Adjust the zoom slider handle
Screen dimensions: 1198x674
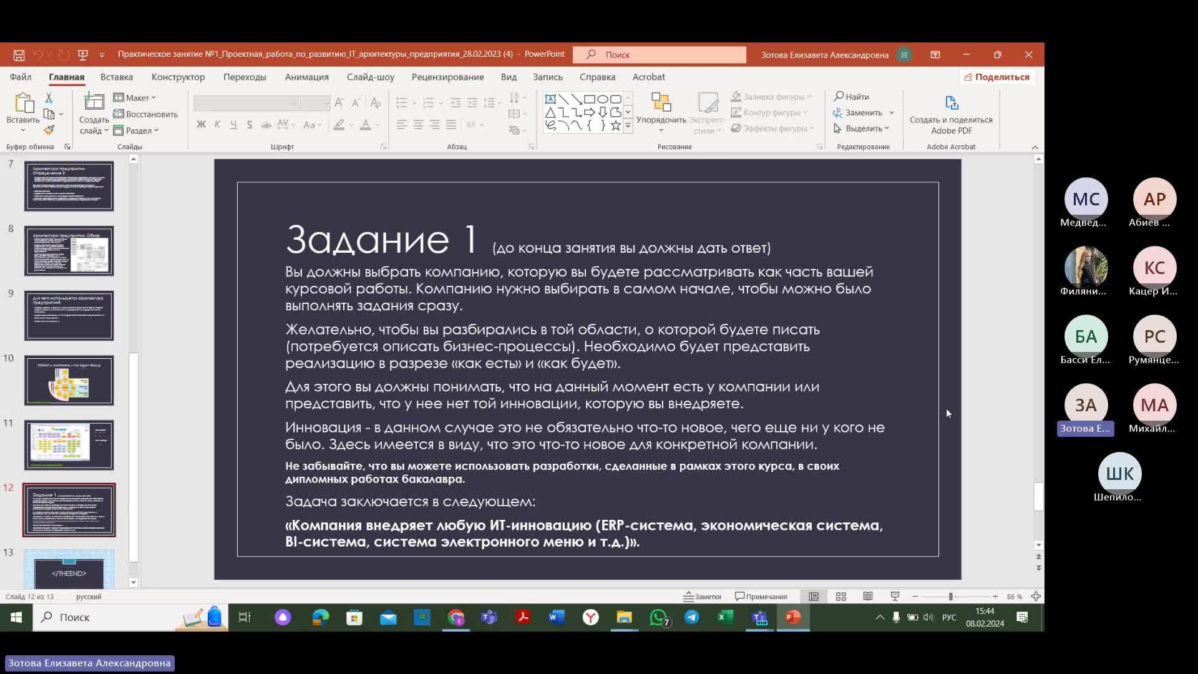pos(950,597)
